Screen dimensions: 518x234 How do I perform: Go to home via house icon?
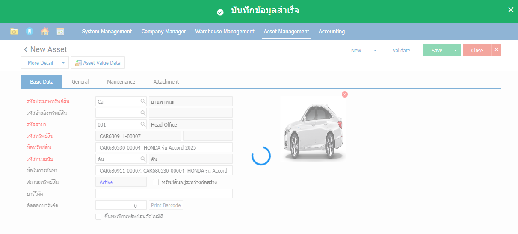(44, 32)
